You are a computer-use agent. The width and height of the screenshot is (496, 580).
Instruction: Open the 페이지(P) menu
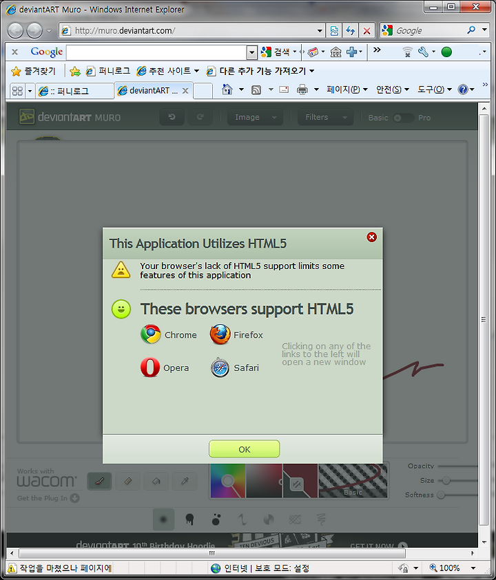click(347, 89)
